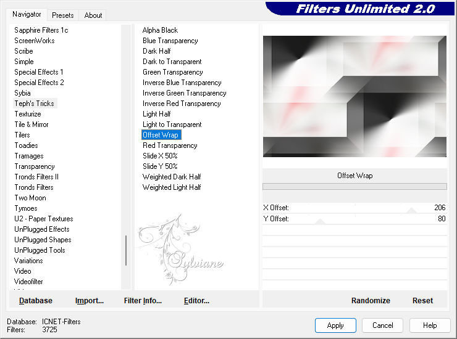Select Tronds Filters II category
The height and width of the screenshot is (339, 457).
(36, 177)
